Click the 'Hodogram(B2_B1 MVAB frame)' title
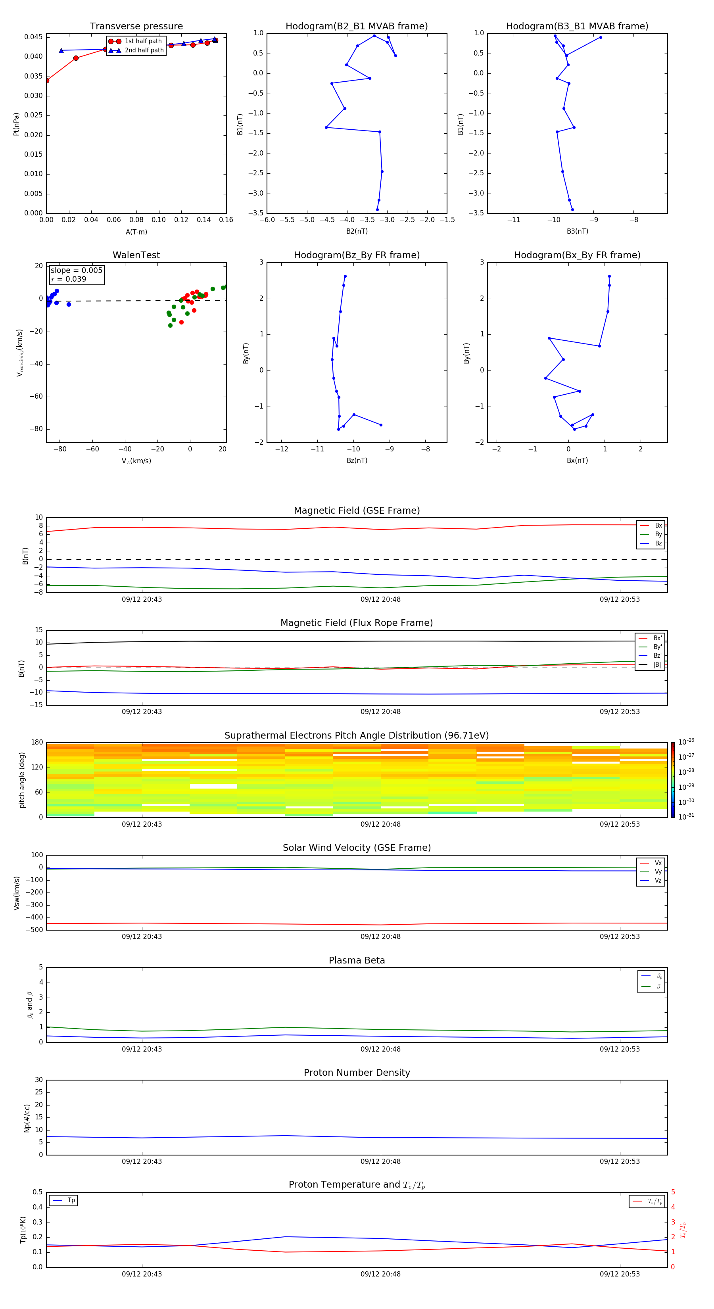The image size is (714, 1309). tap(357, 26)
